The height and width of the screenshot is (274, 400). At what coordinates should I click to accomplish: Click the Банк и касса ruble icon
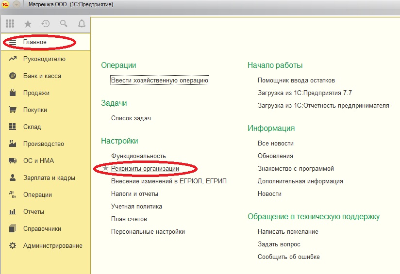click(x=13, y=76)
